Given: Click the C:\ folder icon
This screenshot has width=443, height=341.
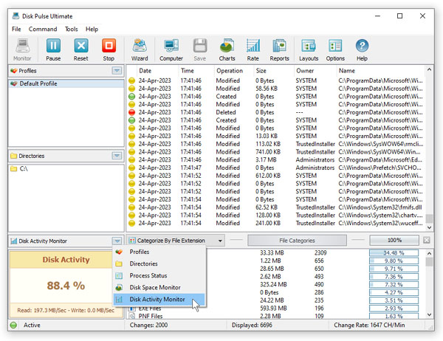Looking at the screenshot, I should click(13, 169).
